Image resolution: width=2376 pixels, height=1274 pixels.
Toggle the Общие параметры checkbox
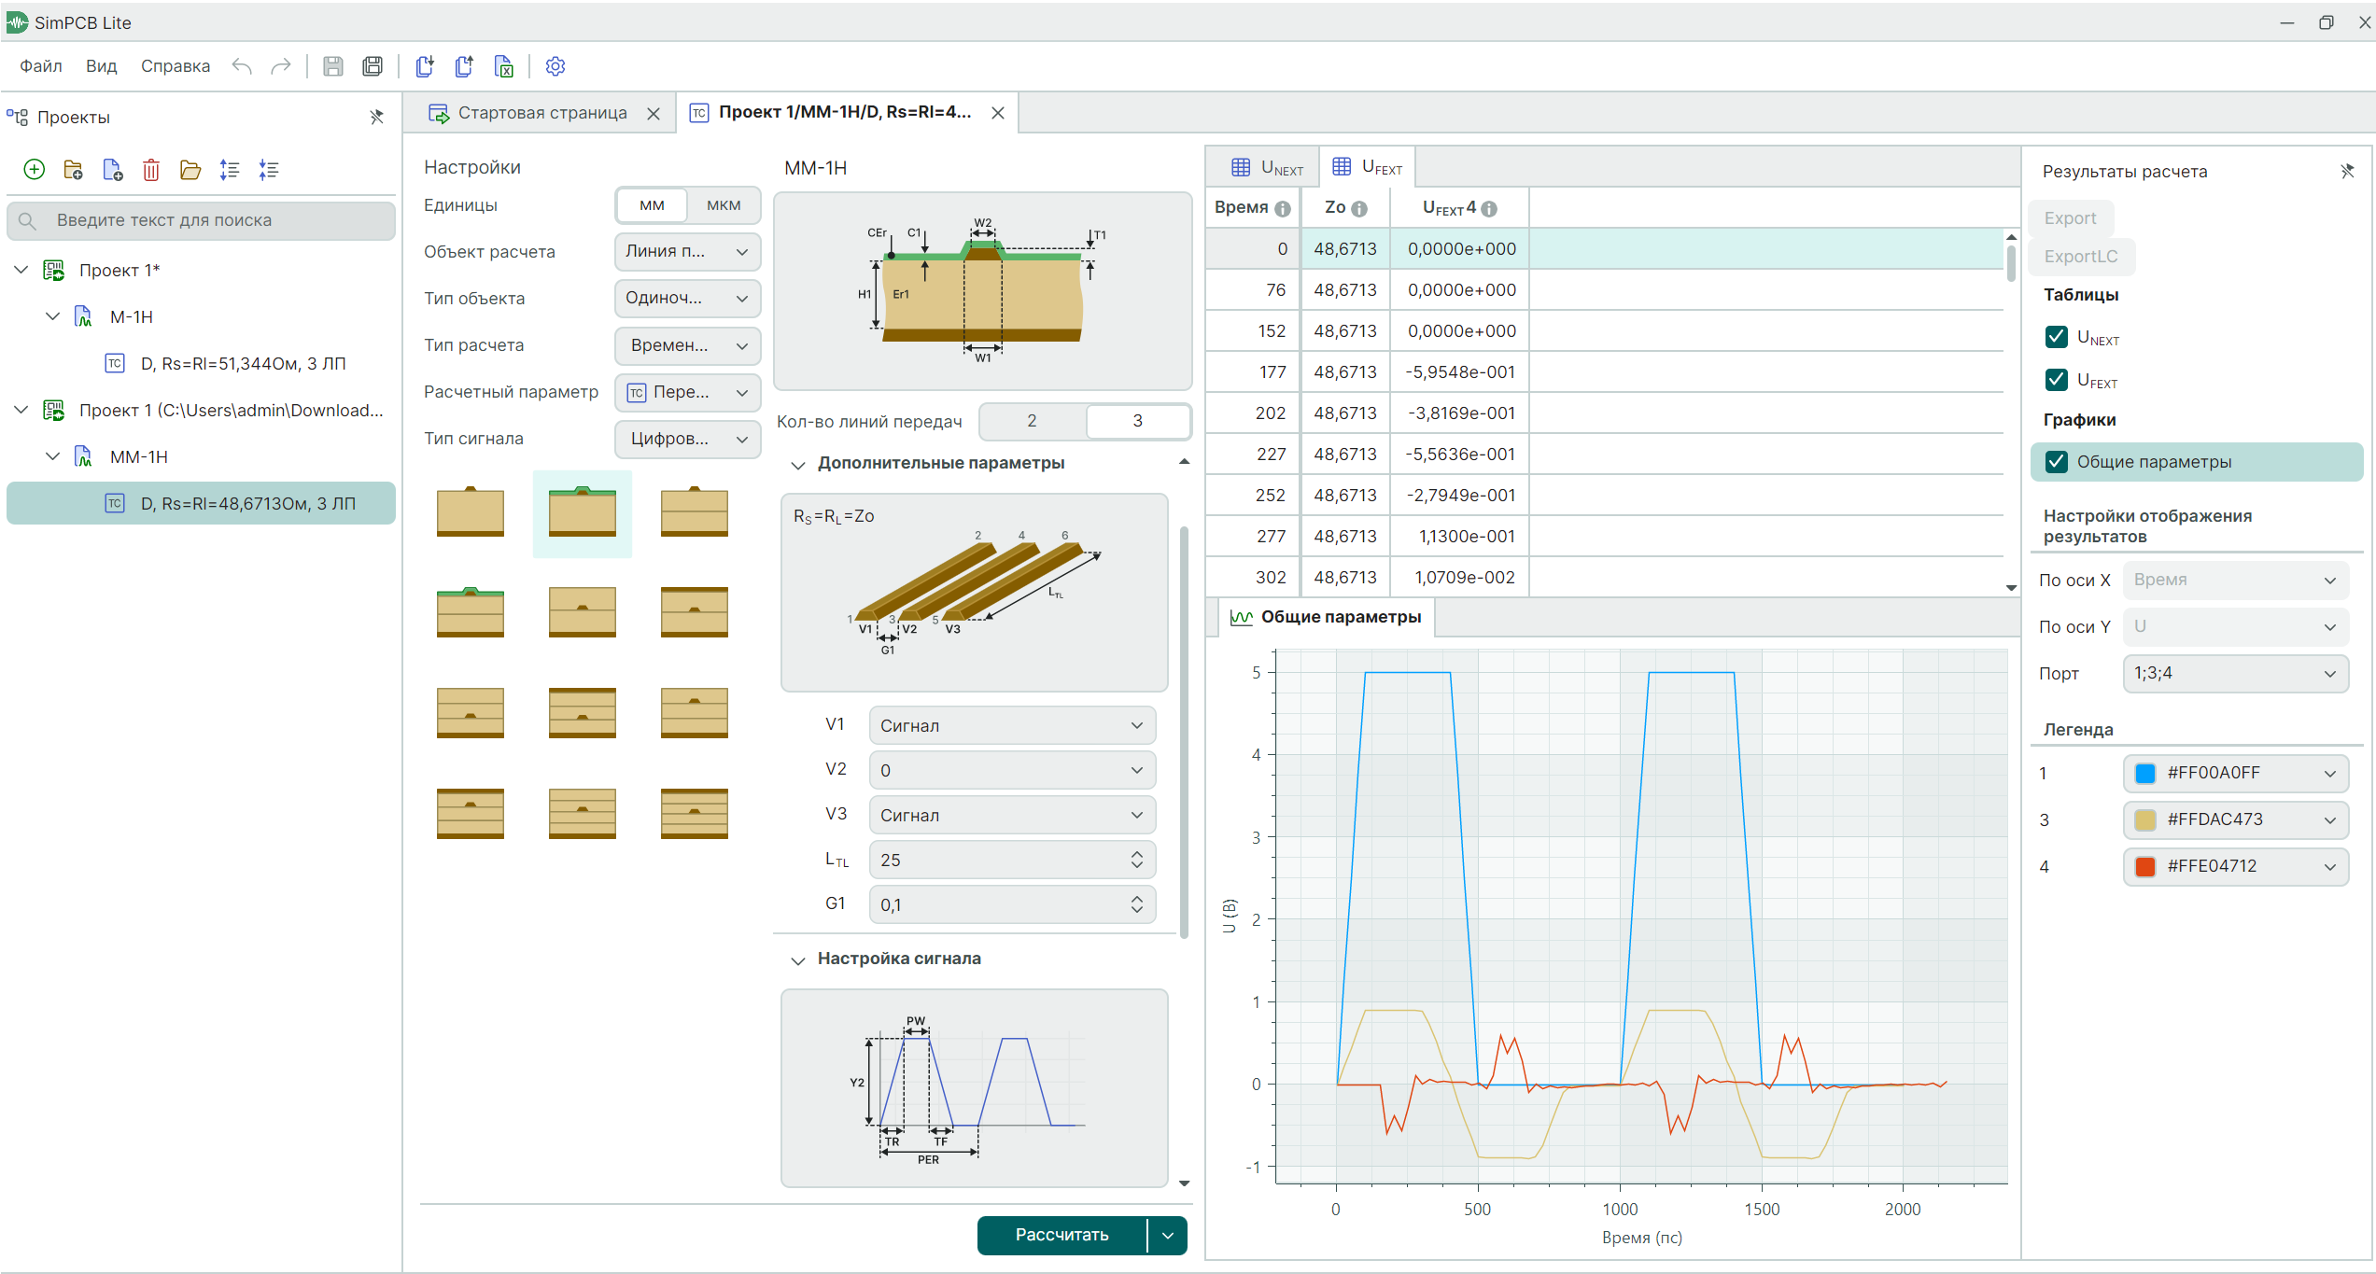(2056, 462)
